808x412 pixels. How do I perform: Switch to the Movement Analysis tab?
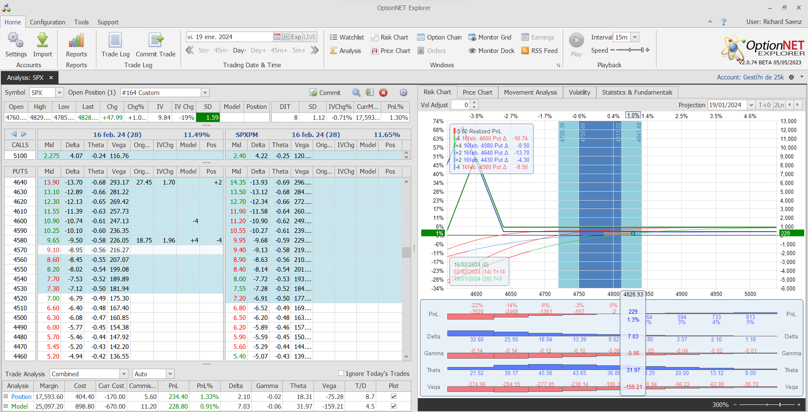[530, 92]
